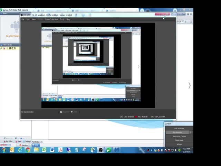Screen dimensions: 221x166
Task: Open the File menu in OBS
Action: click(x=23, y=19)
